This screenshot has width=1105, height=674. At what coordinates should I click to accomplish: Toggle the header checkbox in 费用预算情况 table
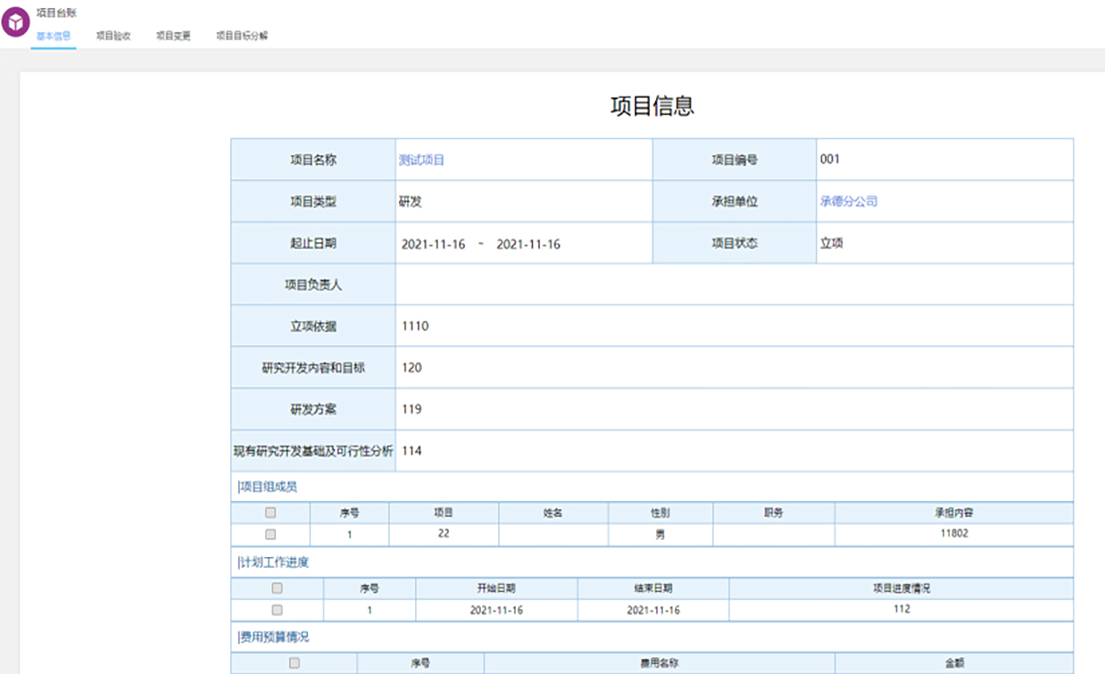pyautogui.click(x=294, y=663)
